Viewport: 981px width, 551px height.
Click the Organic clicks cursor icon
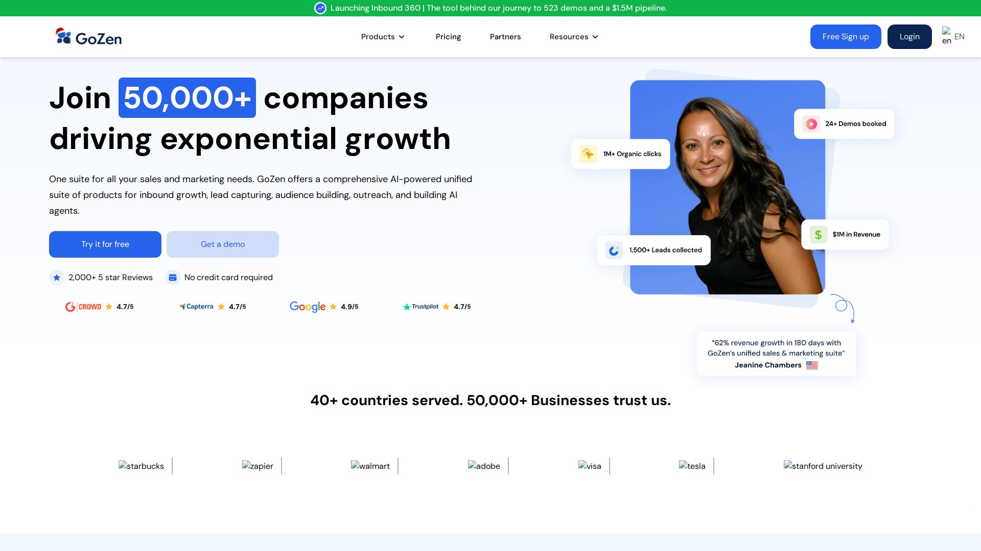point(588,154)
